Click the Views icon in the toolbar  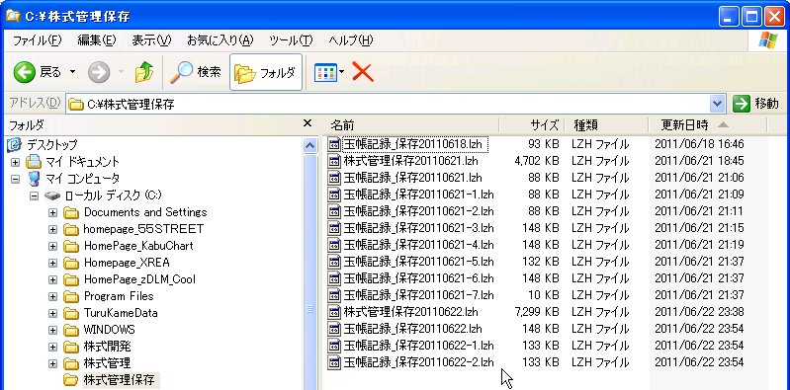click(325, 73)
